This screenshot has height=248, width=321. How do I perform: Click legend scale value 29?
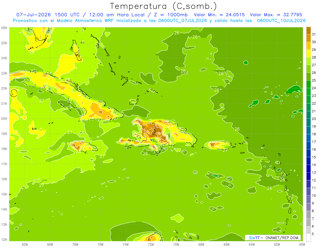click(314, 50)
